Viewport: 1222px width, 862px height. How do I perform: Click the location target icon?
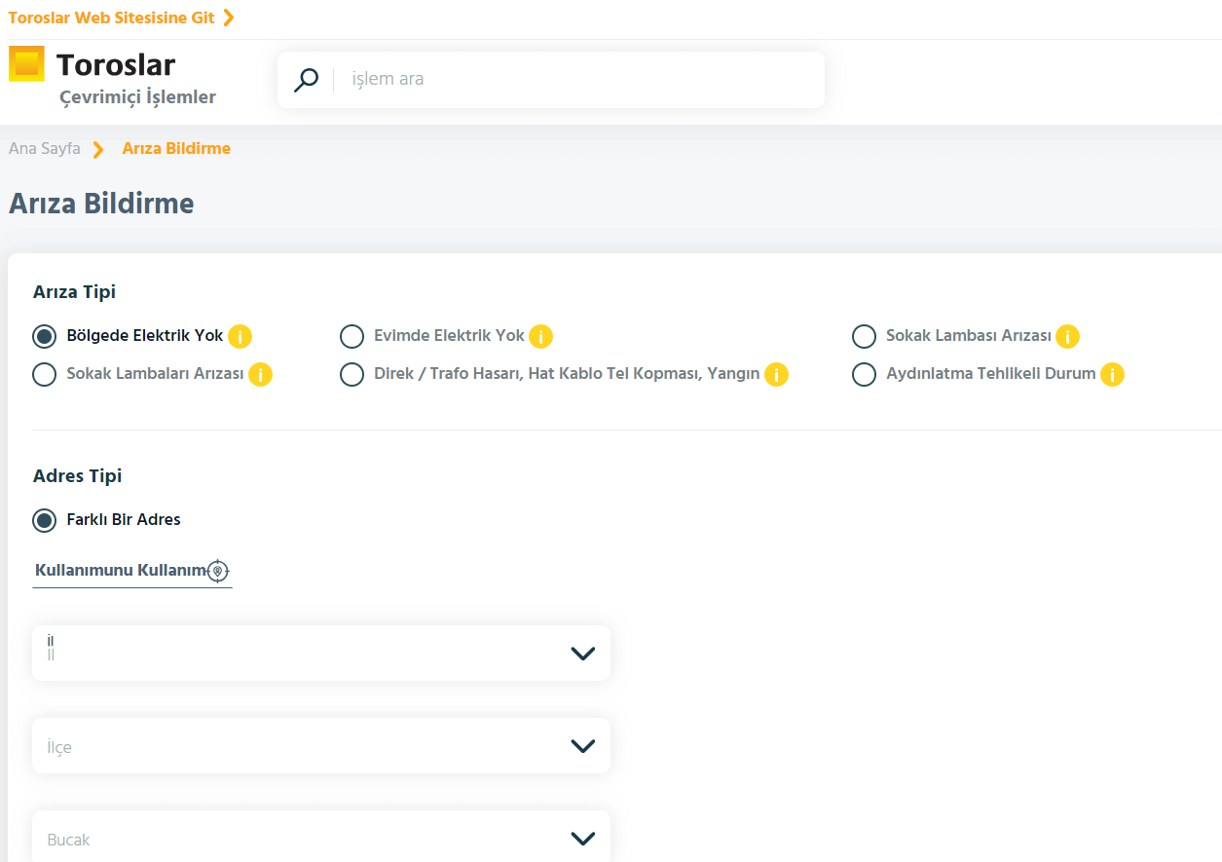click(x=218, y=571)
